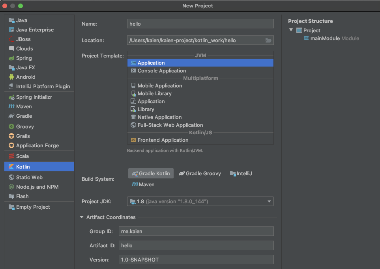Select the Clouds icon in the list
The image size is (380, 269).
coord(11,48)
